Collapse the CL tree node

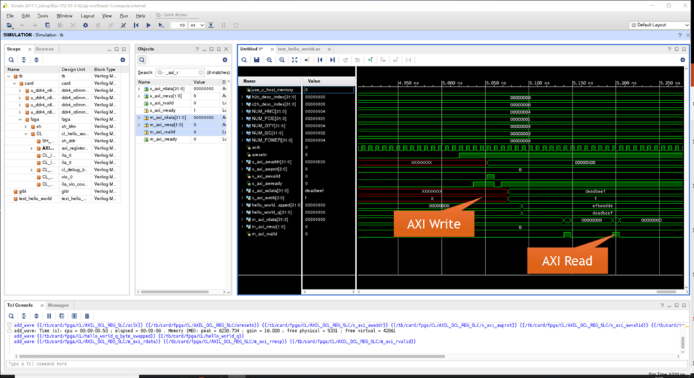[26, 133]
